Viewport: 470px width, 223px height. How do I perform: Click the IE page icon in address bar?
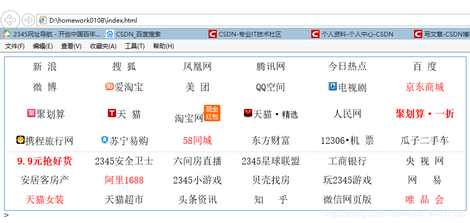(x=43, y=20)
